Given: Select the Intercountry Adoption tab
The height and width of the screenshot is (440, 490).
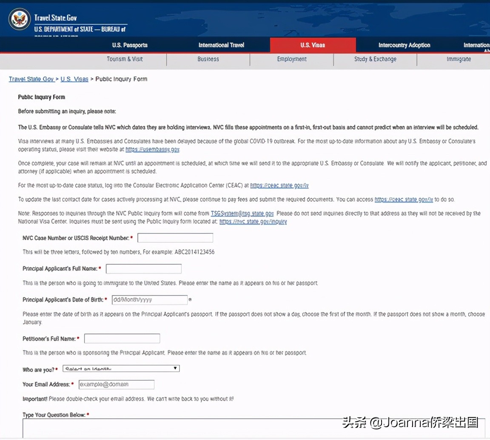Looking at the screenshot, I should 403,45.
